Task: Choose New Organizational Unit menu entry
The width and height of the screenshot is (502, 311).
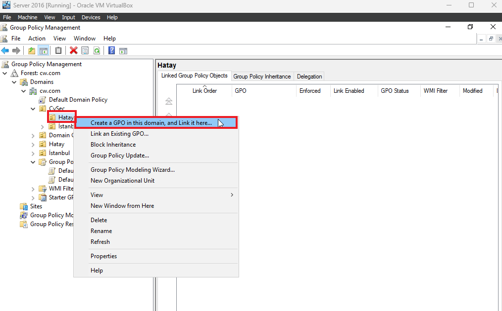Action: coord(156,181)
